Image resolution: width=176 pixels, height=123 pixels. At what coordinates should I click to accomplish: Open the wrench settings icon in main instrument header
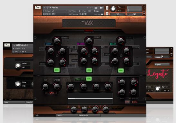pyautogui.click(x=38, y=7)
